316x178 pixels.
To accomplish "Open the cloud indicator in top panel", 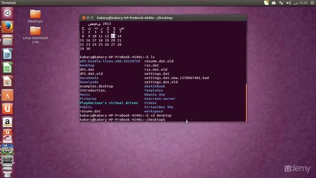I will point(274,3).
